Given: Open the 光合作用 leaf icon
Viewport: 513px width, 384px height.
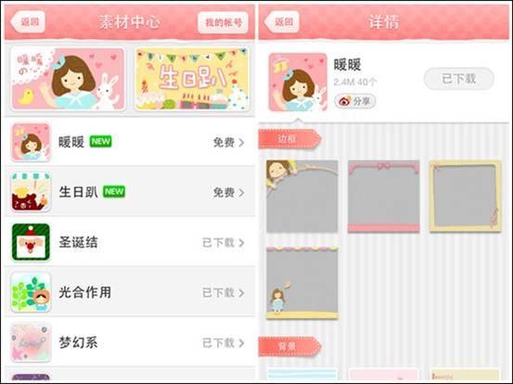Looking at the screenshot, I should (31, 292).
